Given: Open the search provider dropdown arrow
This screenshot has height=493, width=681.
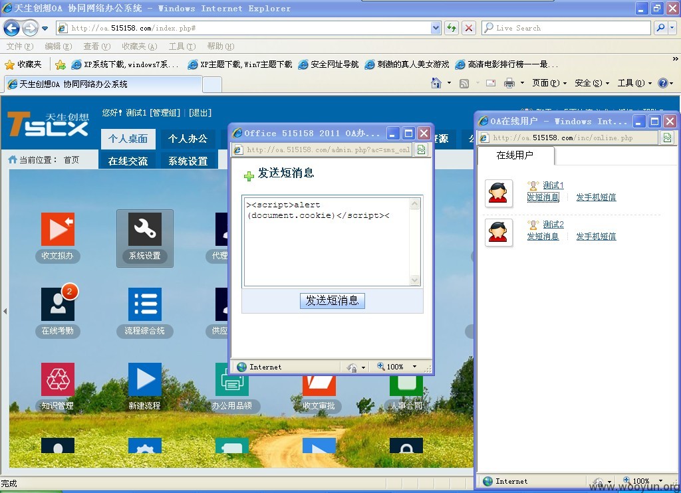Looking at the screenshot, I should 672,28.
